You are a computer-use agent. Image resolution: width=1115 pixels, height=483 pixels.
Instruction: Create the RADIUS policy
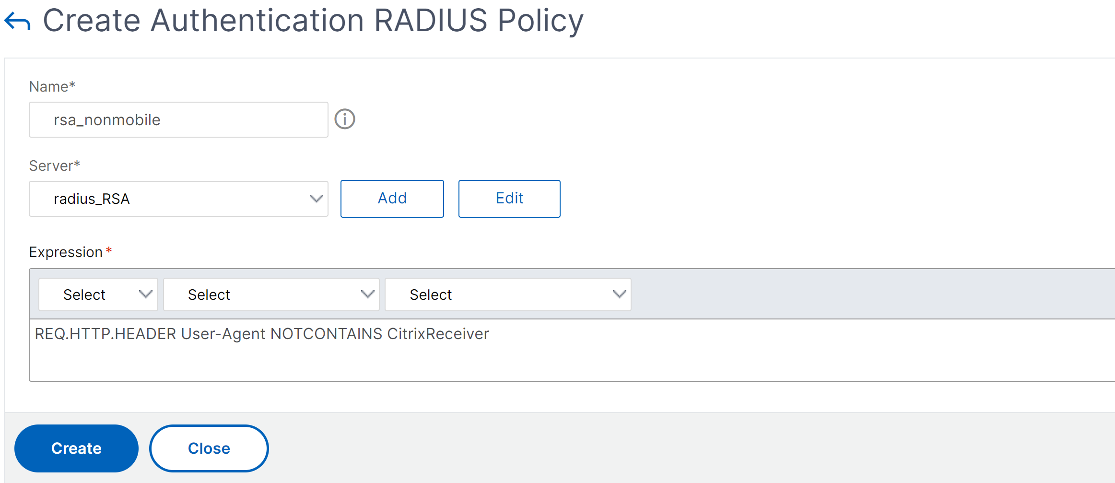[76, 448]
